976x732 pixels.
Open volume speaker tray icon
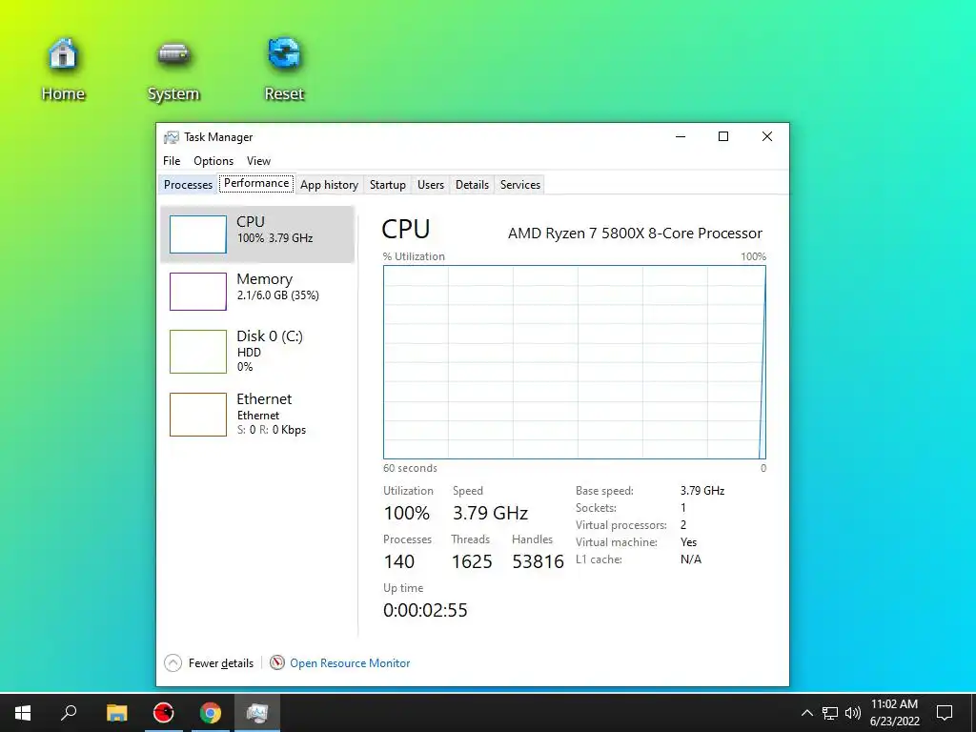852,713
